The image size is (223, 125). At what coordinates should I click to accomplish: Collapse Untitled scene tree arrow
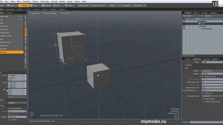194,21
